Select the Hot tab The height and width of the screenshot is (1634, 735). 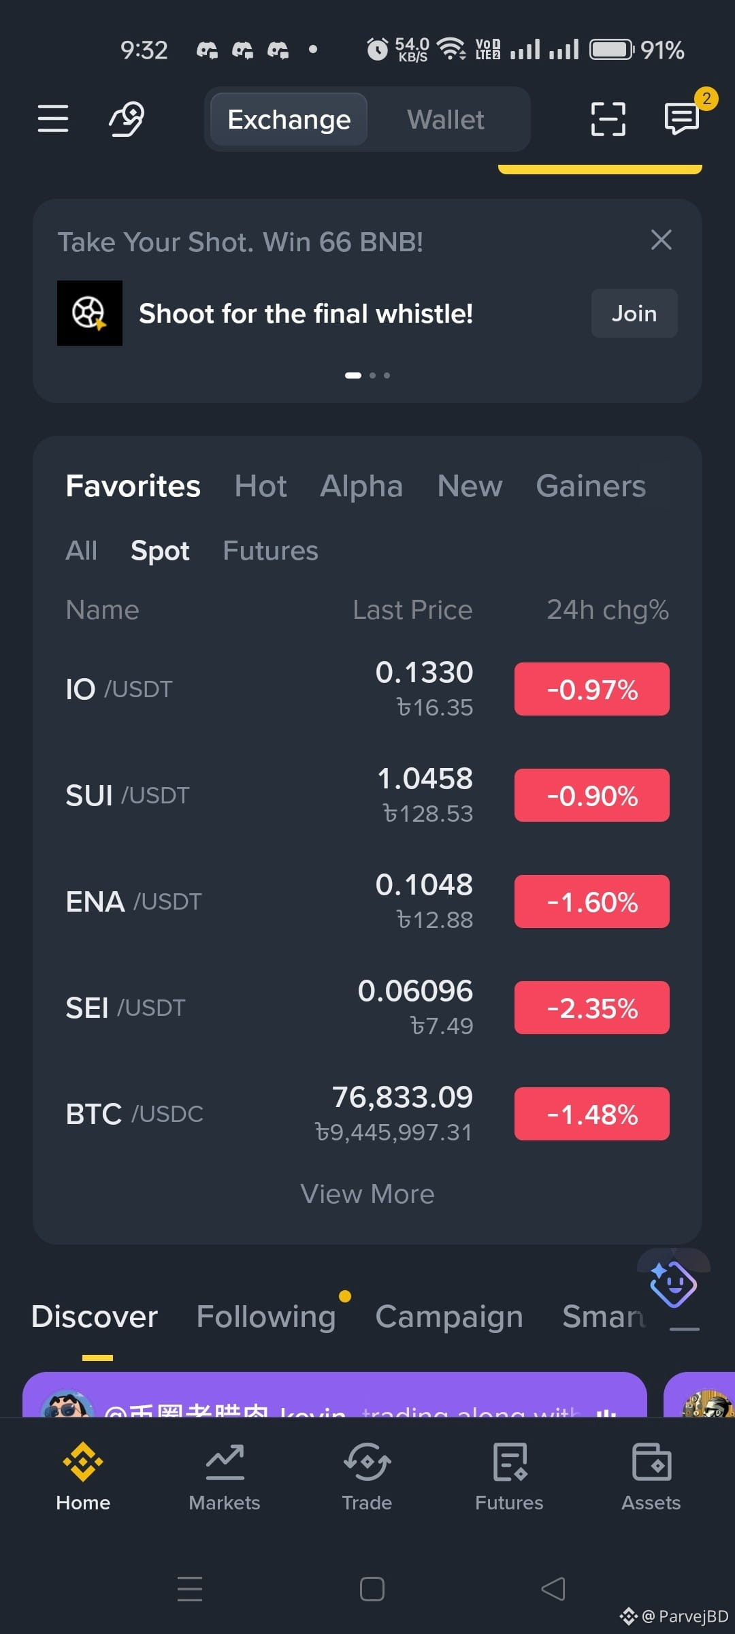point(261,486)
